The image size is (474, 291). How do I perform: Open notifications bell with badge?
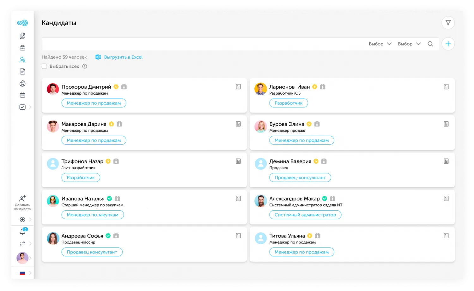pos(22,232)
